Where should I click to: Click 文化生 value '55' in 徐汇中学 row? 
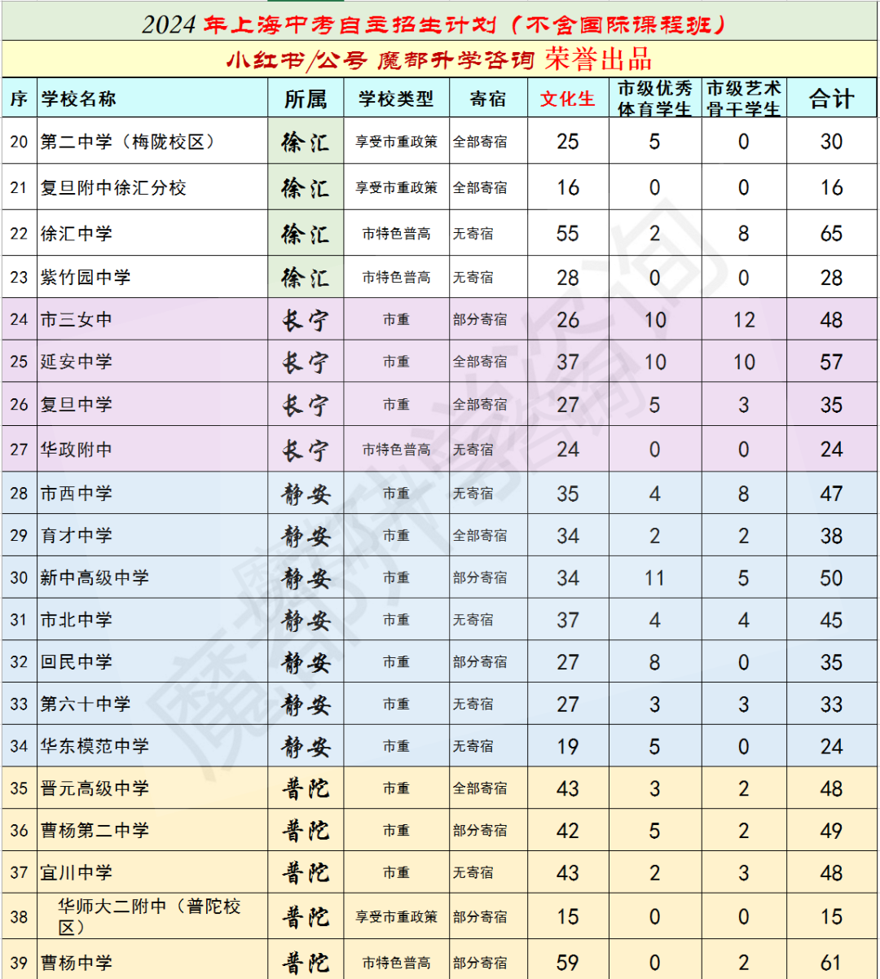pos(567,234)
